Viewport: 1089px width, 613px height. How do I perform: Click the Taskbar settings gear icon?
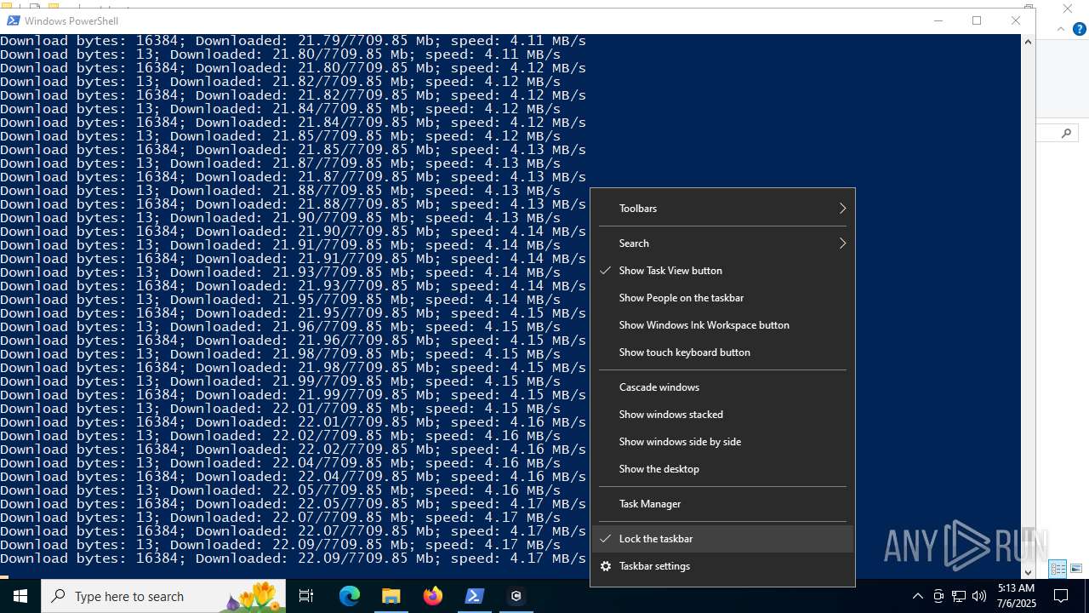click(606, 566)
